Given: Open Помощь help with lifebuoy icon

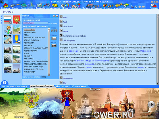Looking at the screenshot, I should click(x=154, y=6).
